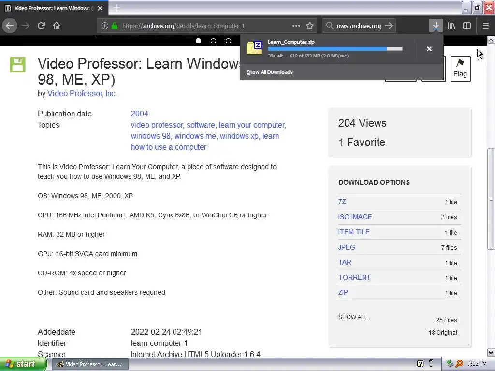This screenshot has height=371, width=495.
Task: Click the search box field
Action: pyautogui.click(x=359, y=26)
